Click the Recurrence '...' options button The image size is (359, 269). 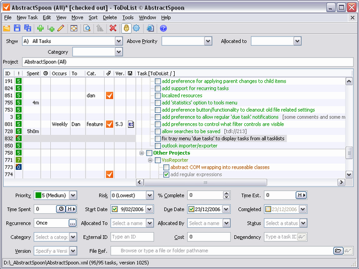(x=72, y=223)
